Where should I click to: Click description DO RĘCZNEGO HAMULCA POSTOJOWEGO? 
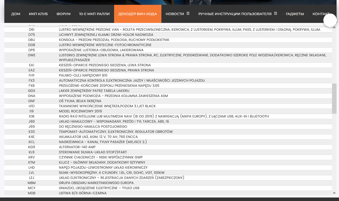pos(93,127)
